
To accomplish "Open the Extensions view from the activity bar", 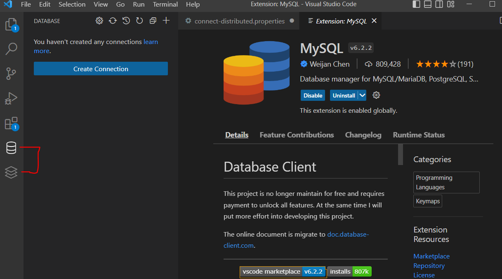I will pyautogui.click(x=11, y=123).
